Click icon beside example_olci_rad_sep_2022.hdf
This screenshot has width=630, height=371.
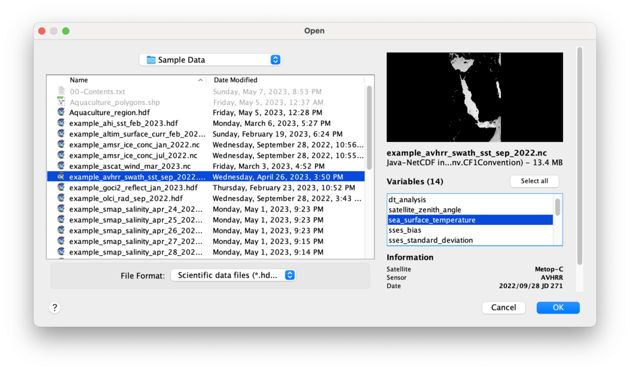(x=61, y=198)
